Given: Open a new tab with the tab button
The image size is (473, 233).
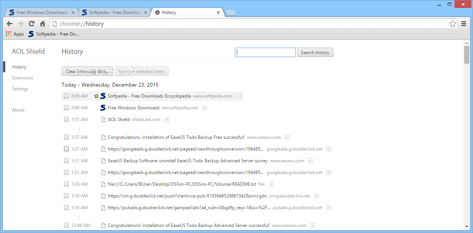Looking at the screenshot, I should pos(230,12).
